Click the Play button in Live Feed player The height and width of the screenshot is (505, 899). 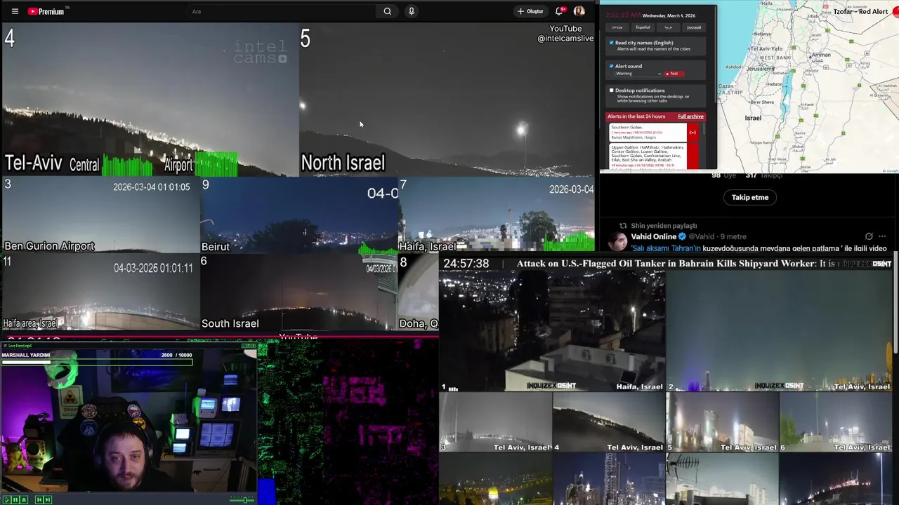(x=7, y=499)
